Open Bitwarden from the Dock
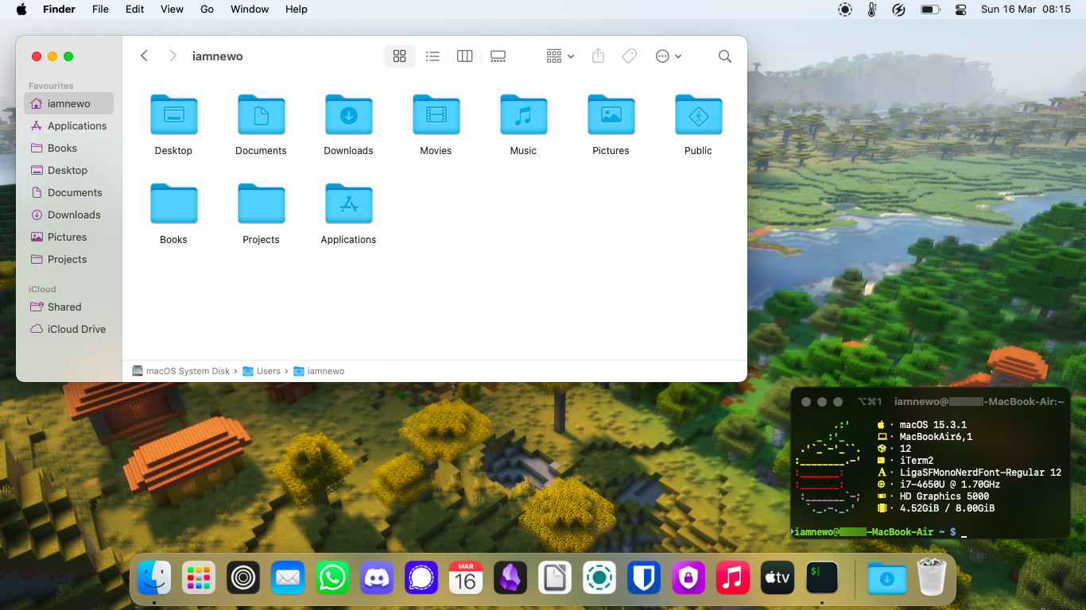Image resolution: width=1086 pixels, height=610 pixels. pyautogui.click(x=644, y=578)
